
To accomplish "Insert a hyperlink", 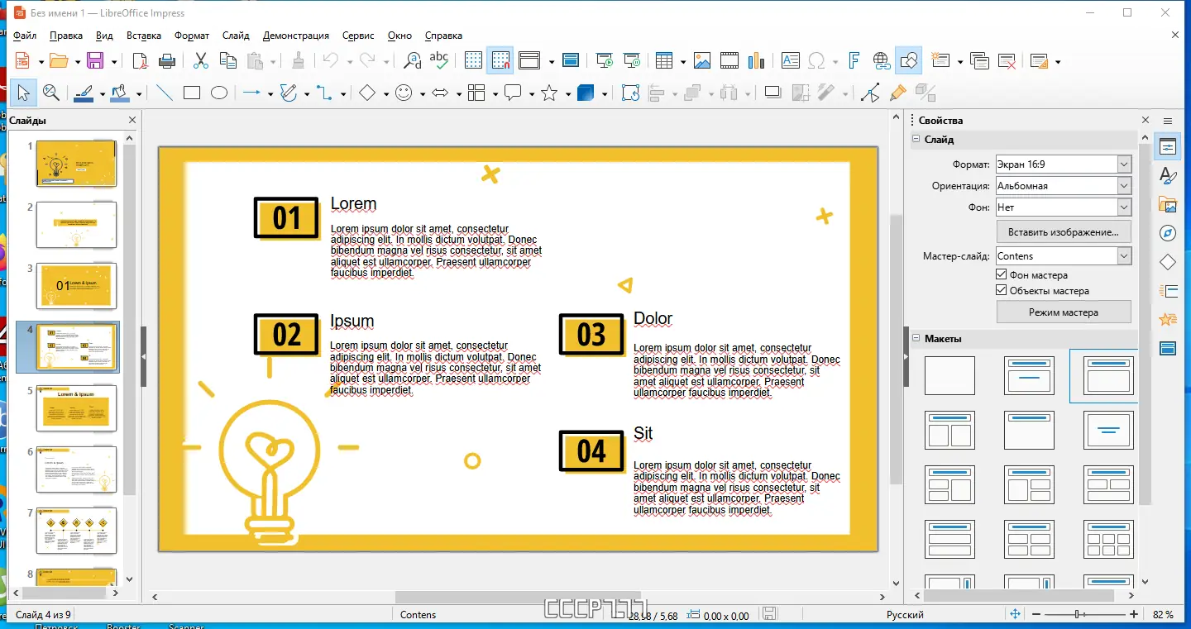I will point(882,60).
